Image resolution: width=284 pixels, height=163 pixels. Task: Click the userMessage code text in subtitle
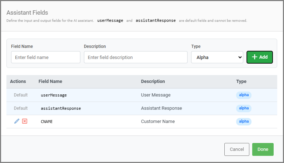[110, 20]
